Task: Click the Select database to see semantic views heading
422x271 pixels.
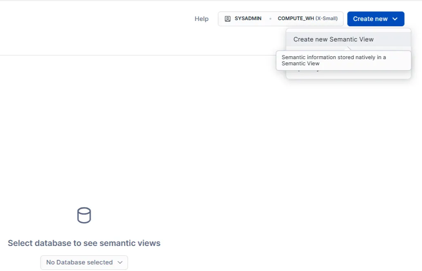Action: pos(84,243)
